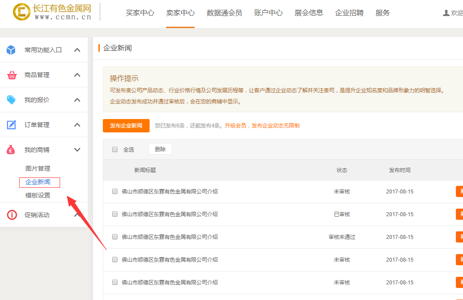463x300 pixels.
Task: Select the checkbox of the 已审核 news row
Action: point(115,214)
